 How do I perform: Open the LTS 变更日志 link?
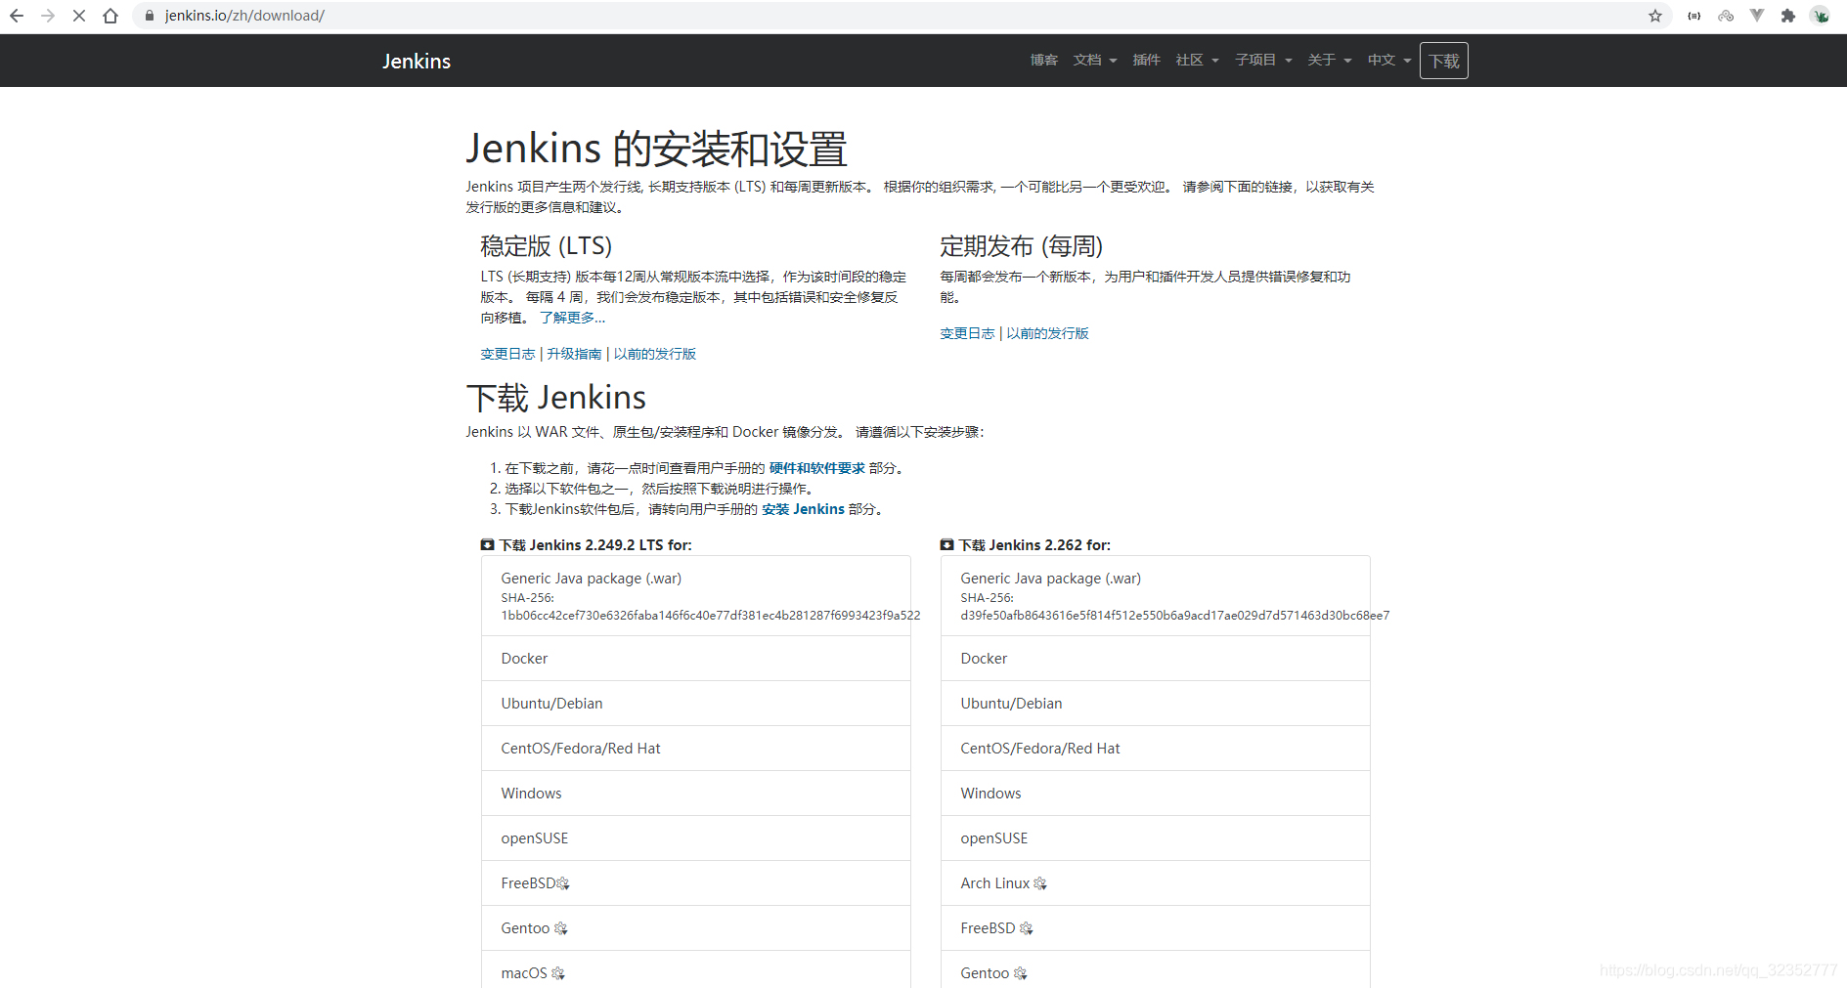point(507,354)
